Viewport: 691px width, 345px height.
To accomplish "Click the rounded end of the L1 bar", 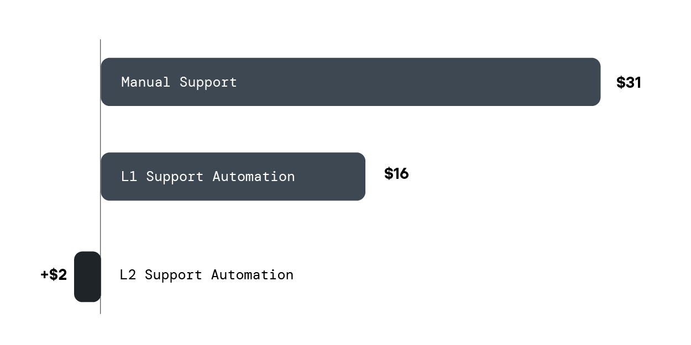I will pos(359,177).
